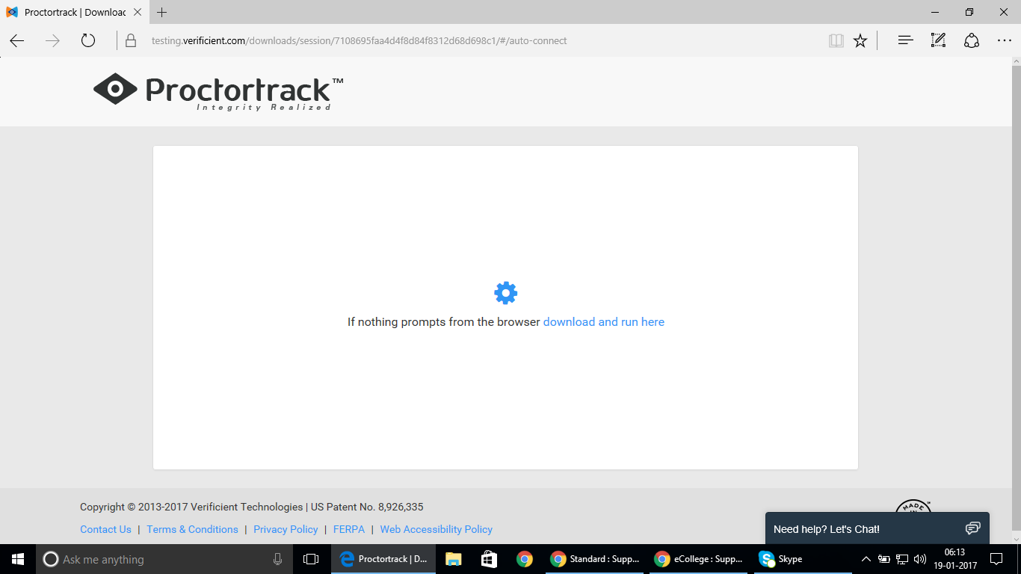Switch to Chrome eCollege : Supp... window
This screenshot has height=574, width=1021.
click(700, 559)
